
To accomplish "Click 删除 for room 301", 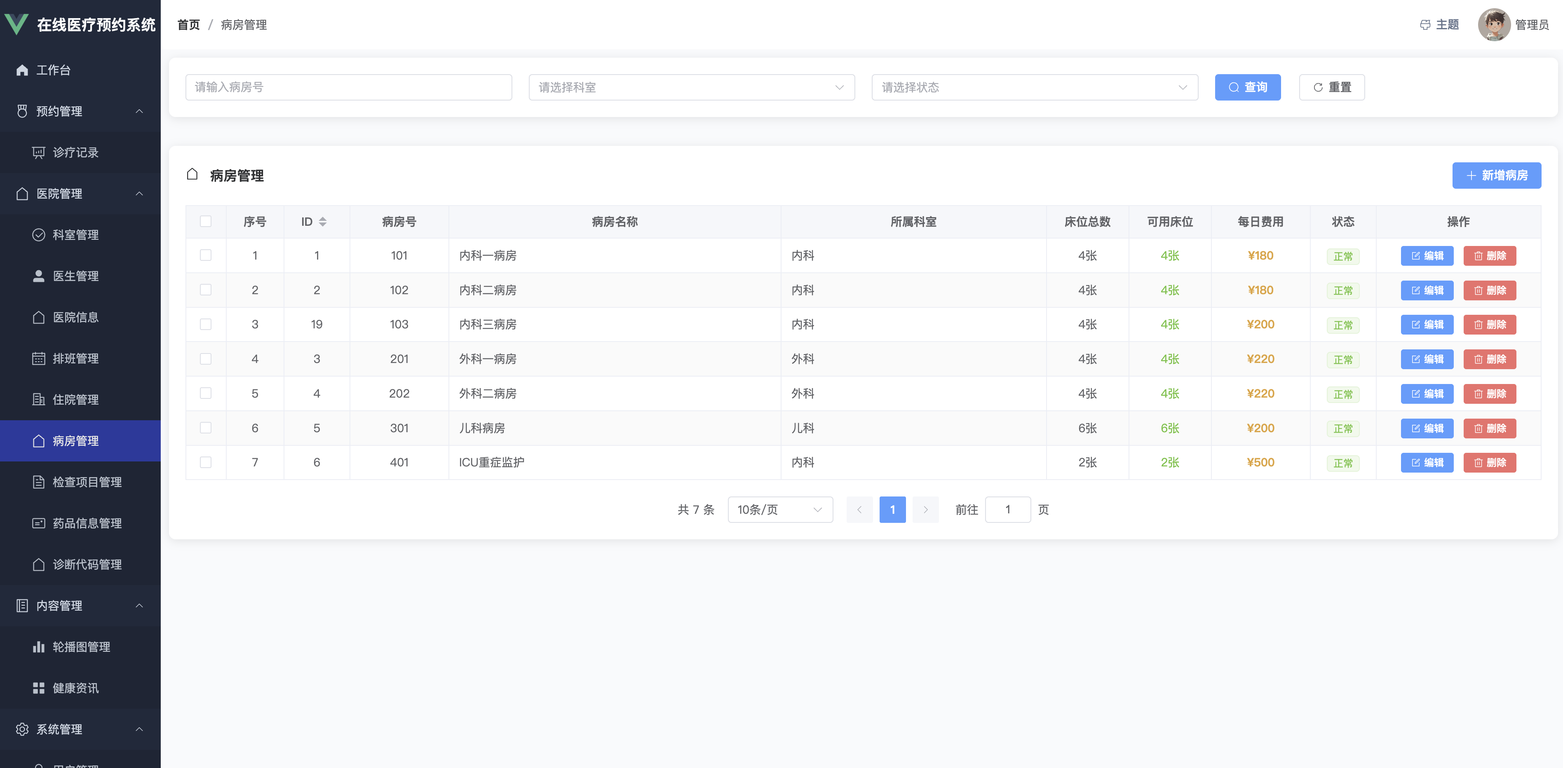I will click(1489, 428).
